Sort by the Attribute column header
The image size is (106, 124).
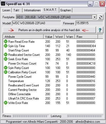[x=23, y=37]
